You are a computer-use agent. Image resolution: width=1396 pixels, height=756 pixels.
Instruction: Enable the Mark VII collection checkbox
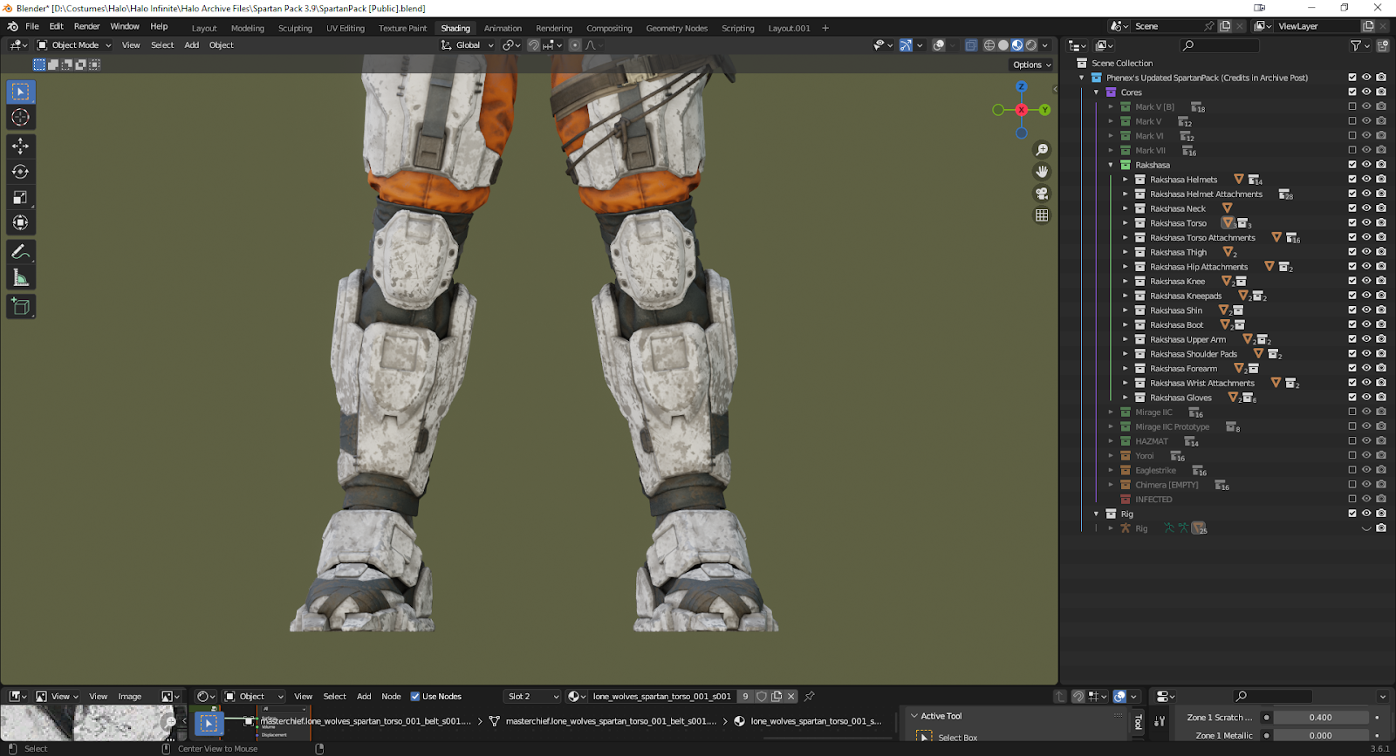coord(1352,150)
